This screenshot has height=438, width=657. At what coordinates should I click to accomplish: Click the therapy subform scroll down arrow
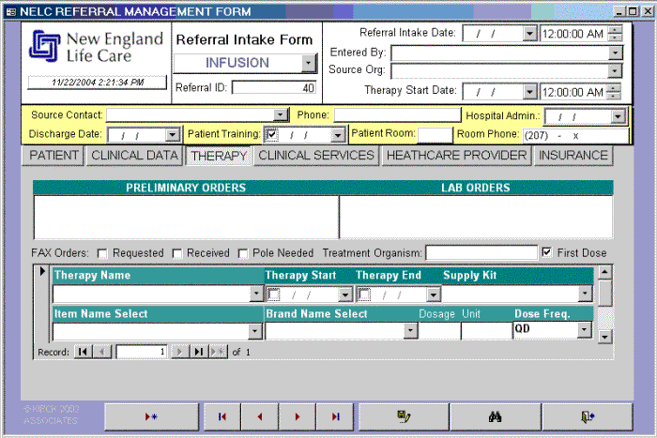coord(604,337)
